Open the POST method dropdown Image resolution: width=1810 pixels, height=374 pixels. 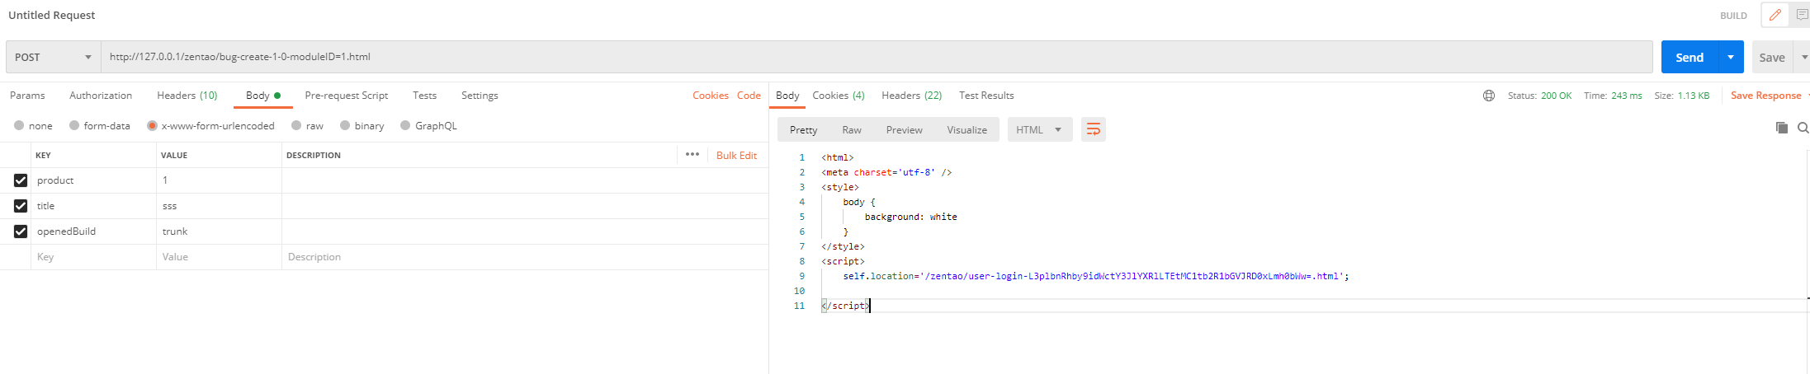pos(53,57)
